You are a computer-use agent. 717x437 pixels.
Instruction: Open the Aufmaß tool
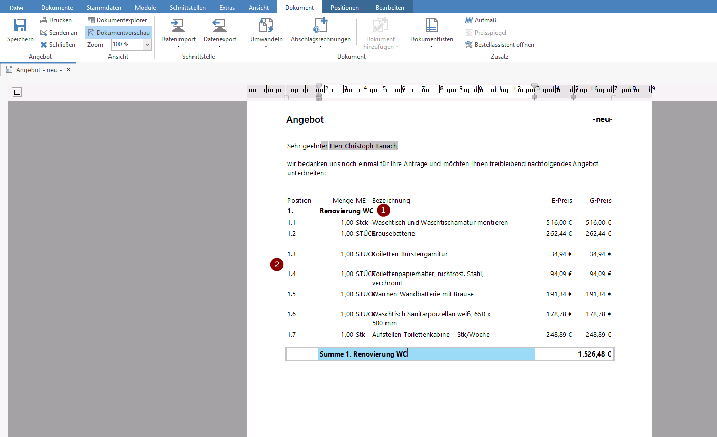(x=480, y=20)
